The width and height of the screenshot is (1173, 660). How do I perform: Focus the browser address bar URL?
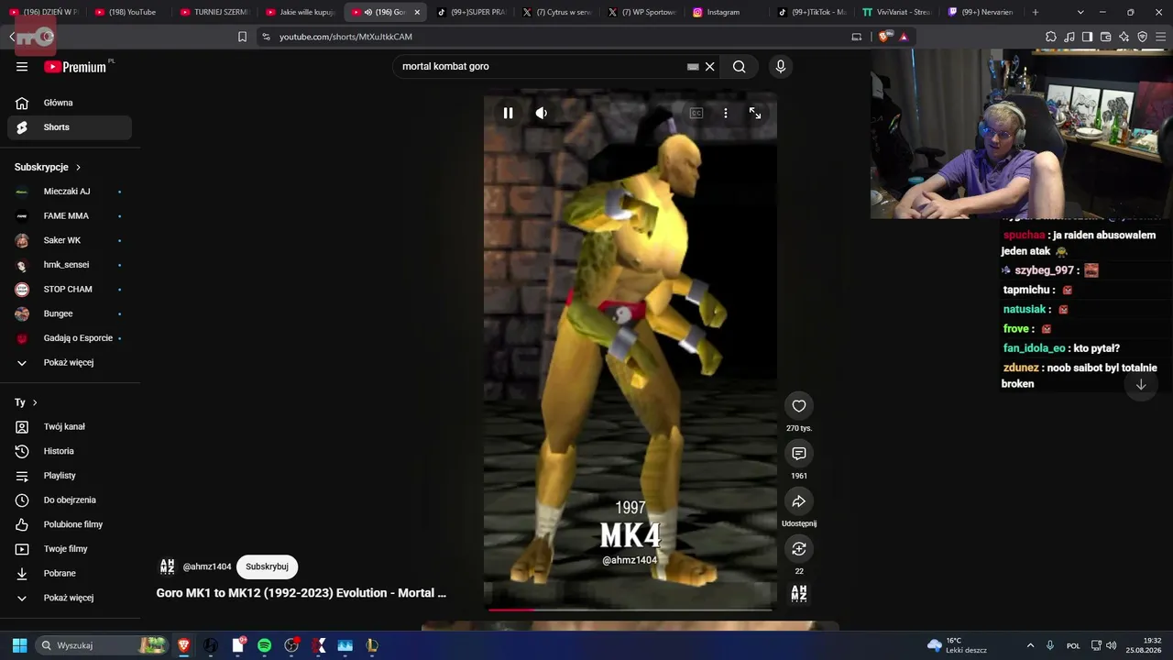click(x=345, y=37)
